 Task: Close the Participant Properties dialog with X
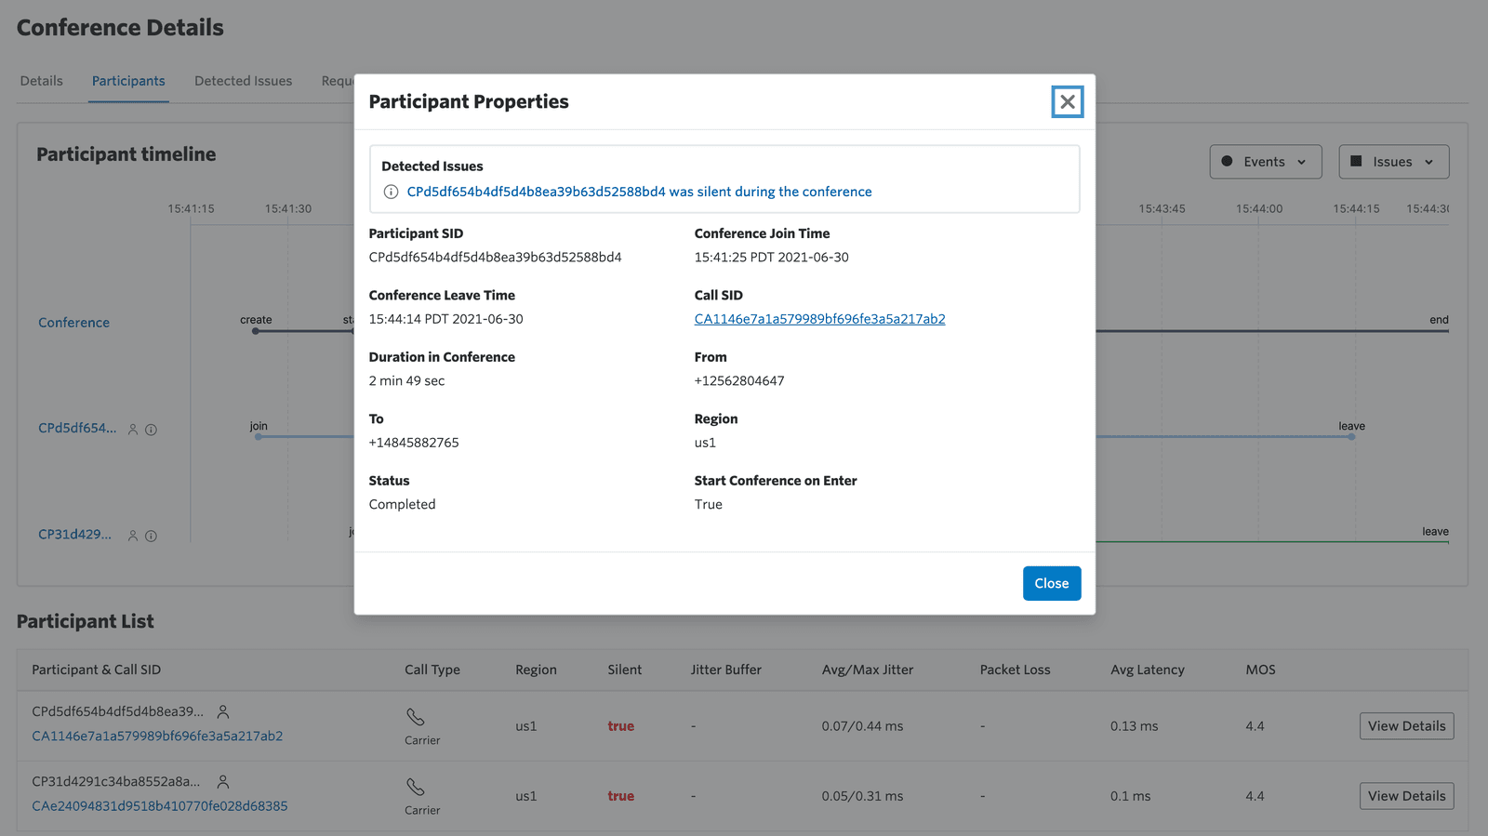(x=1067, y=102)
